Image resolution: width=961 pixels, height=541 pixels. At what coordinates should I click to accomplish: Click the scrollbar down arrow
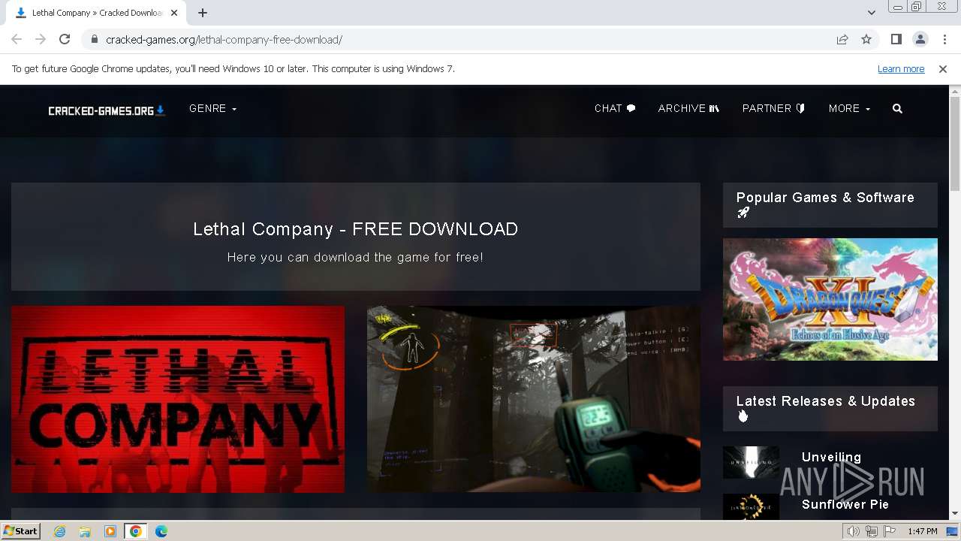(955, 514)
